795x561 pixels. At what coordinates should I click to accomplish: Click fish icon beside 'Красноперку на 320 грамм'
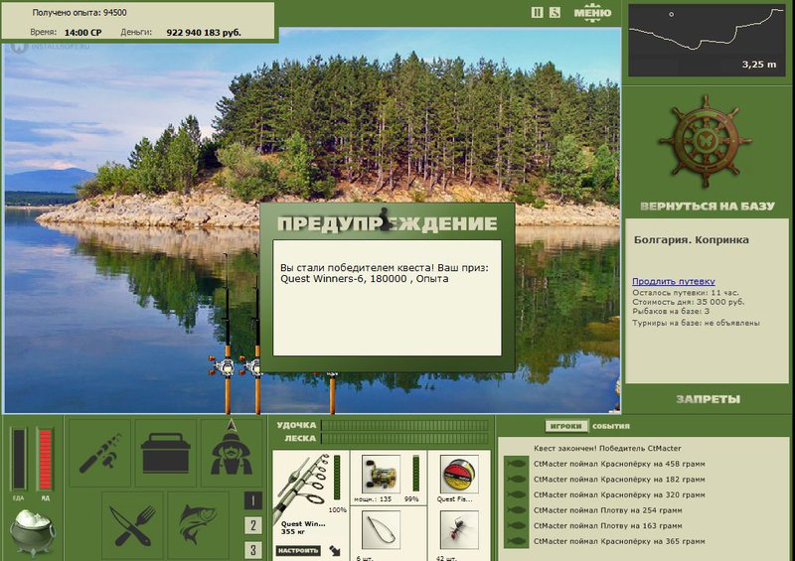[516, 494]
